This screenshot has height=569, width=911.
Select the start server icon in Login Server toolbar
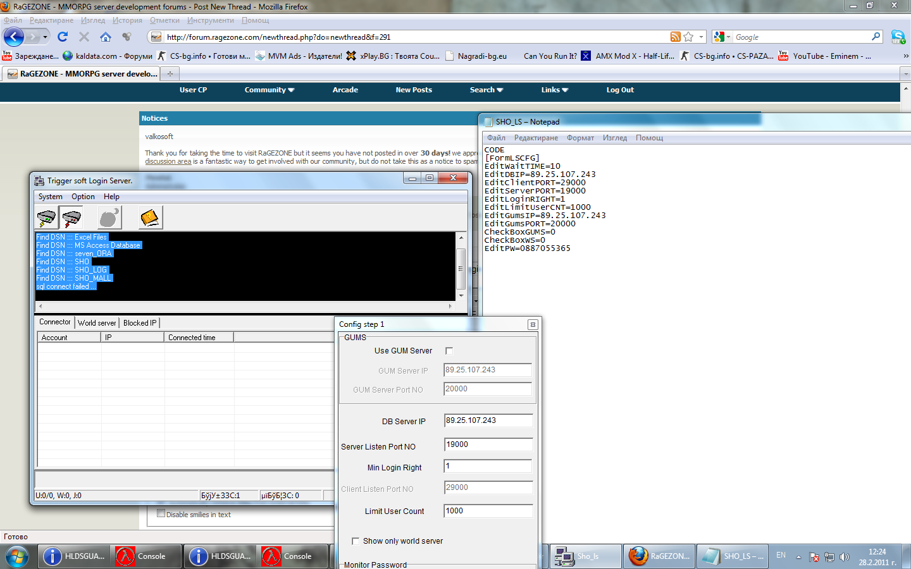(46, 217)
